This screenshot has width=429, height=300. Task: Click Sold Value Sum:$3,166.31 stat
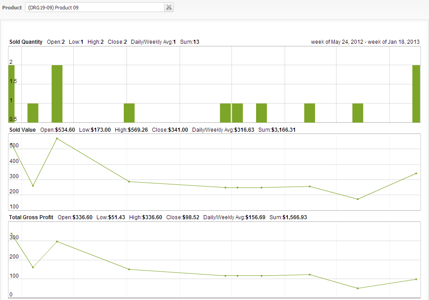click(277, 130)
